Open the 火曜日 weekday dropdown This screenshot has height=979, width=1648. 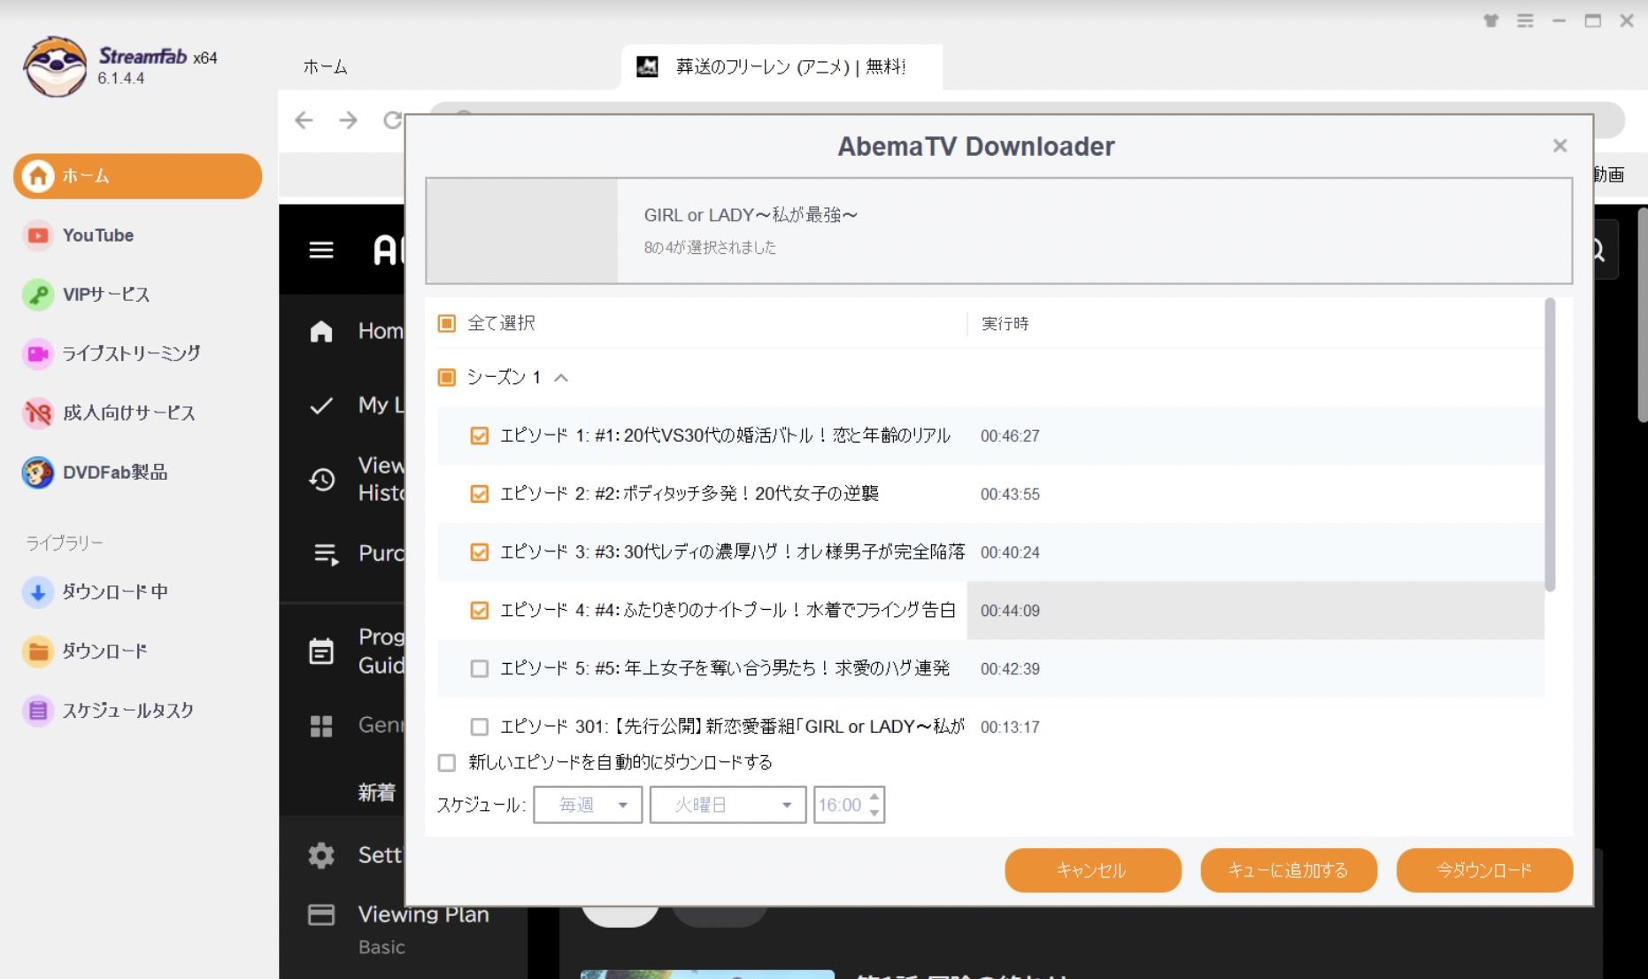pyautogui.click(x=728, y=805)
